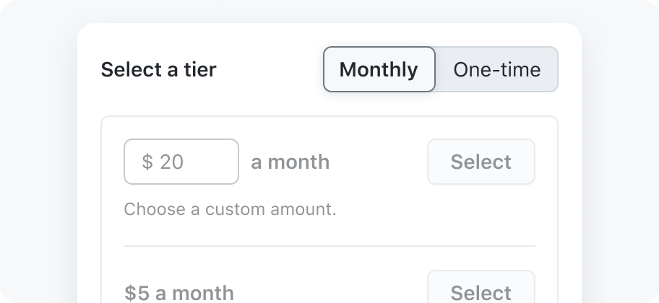
Task: Click the "$5 a month" tier label
Action: click(x=179, y=292)
